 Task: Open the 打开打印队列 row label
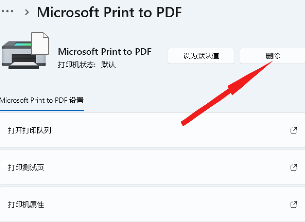[29, 130]
